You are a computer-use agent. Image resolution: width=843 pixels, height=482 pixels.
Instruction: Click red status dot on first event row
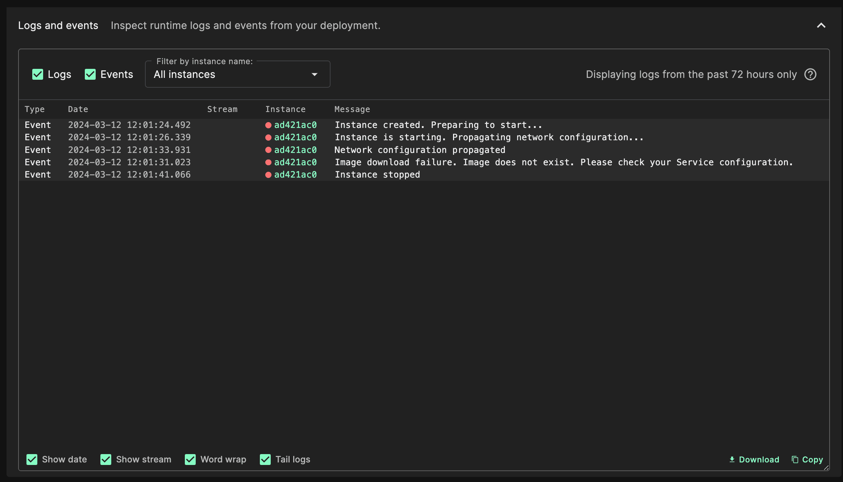point(268,125)
